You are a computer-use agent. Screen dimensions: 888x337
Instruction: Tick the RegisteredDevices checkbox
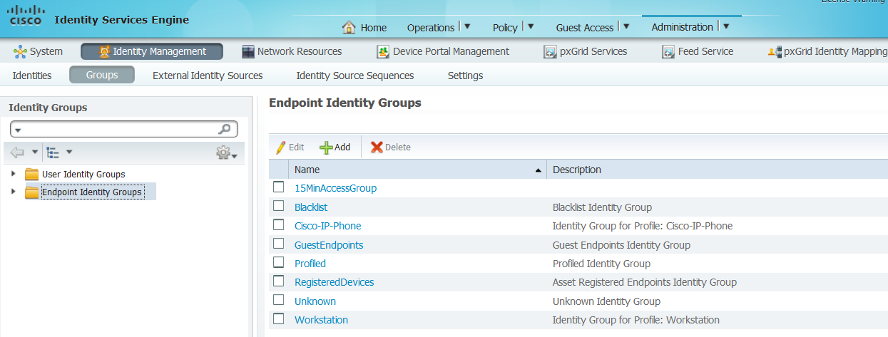tap(279, 281)
